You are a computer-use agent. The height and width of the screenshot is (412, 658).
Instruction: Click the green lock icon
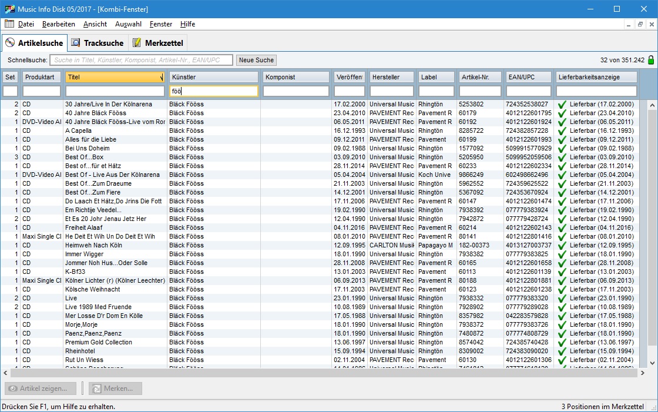tap(651, 59)
